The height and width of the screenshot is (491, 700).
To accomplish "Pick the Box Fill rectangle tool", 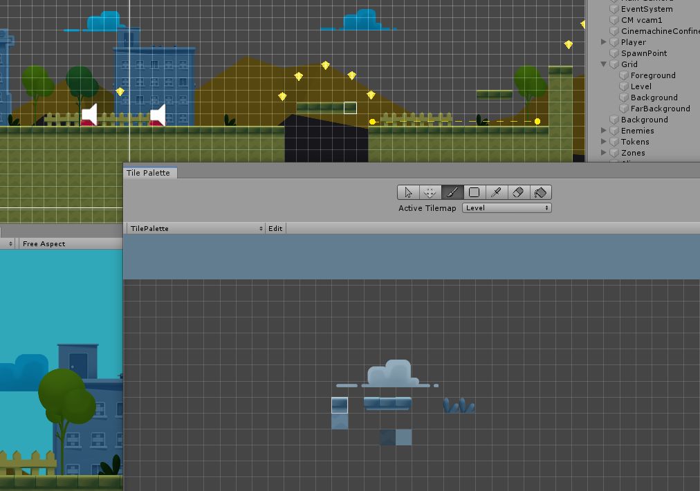I will (475, 193).
